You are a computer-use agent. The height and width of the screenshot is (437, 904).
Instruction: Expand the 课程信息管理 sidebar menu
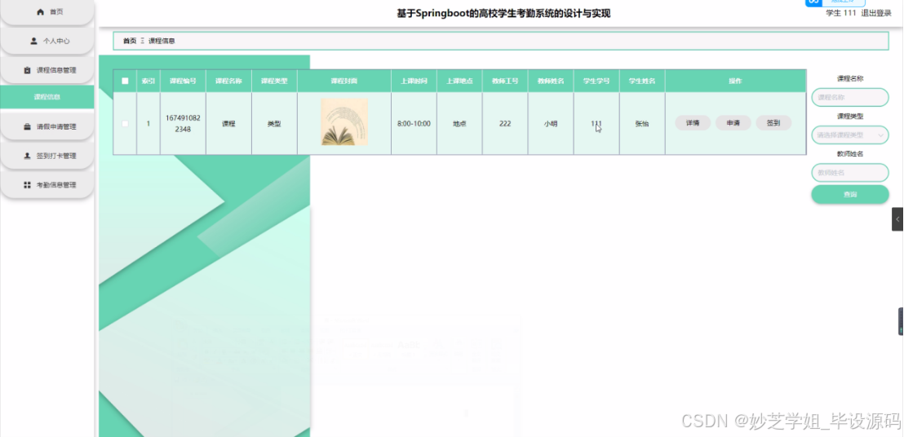pyautogui.click(x=47, y=70)
